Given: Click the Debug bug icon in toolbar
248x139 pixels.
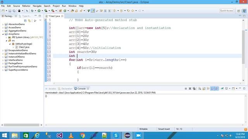Looking at the screenshot, I should (32, 11).
